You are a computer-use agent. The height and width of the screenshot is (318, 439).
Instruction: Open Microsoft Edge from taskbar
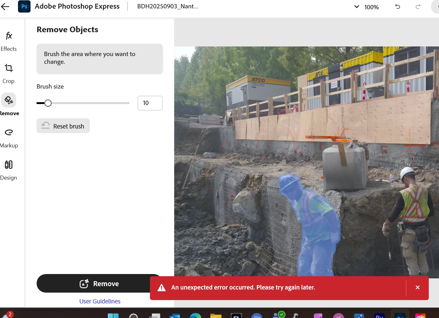coord(195,316)
